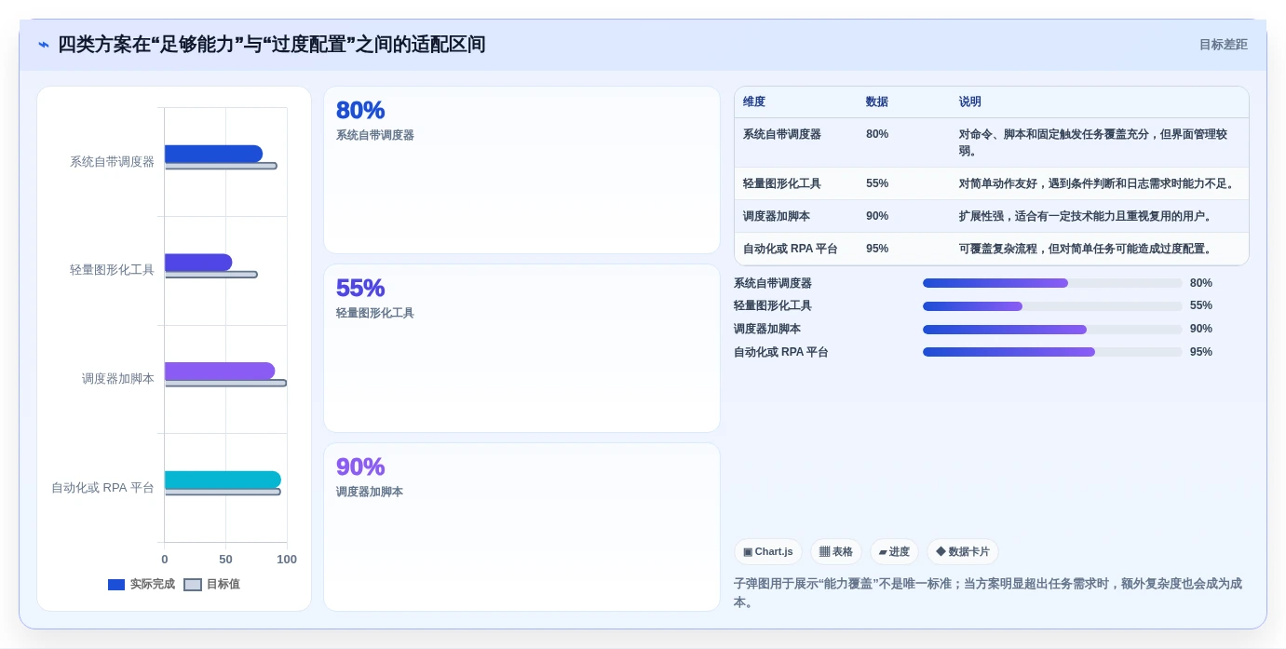Click the purple 调度器加脚本 chart bar
This screenshot has height=649, width=1286.
click(220, 371)
